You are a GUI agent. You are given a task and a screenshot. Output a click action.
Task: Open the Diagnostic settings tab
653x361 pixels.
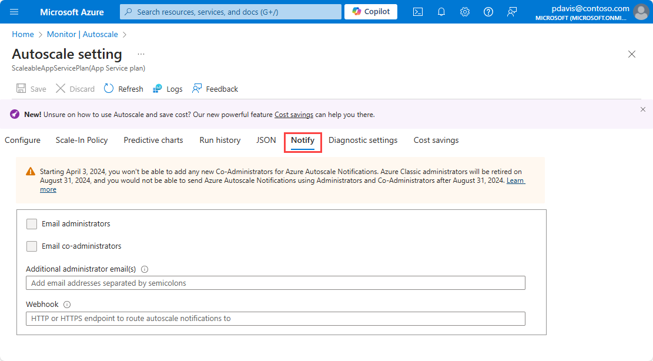point(363,141)
